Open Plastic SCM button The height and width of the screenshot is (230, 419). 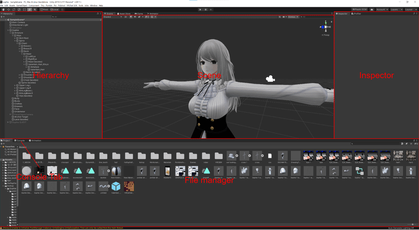(359, 9)
